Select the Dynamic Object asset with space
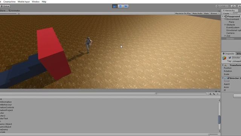241x136 pixels. (x=6, y=124)
